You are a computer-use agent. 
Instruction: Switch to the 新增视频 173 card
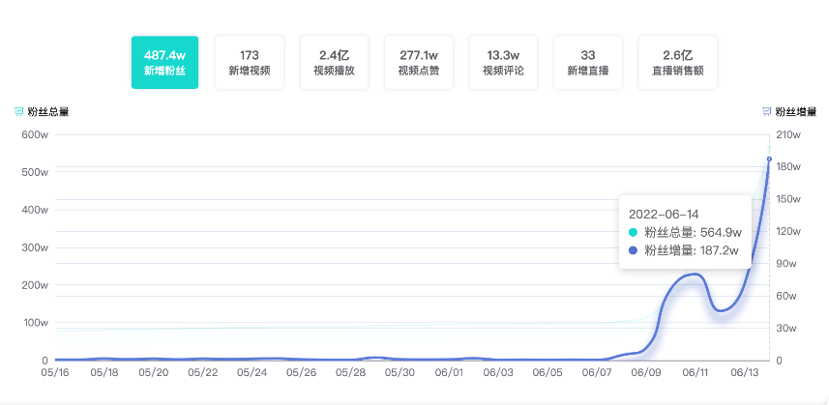[x=249, y=63]
